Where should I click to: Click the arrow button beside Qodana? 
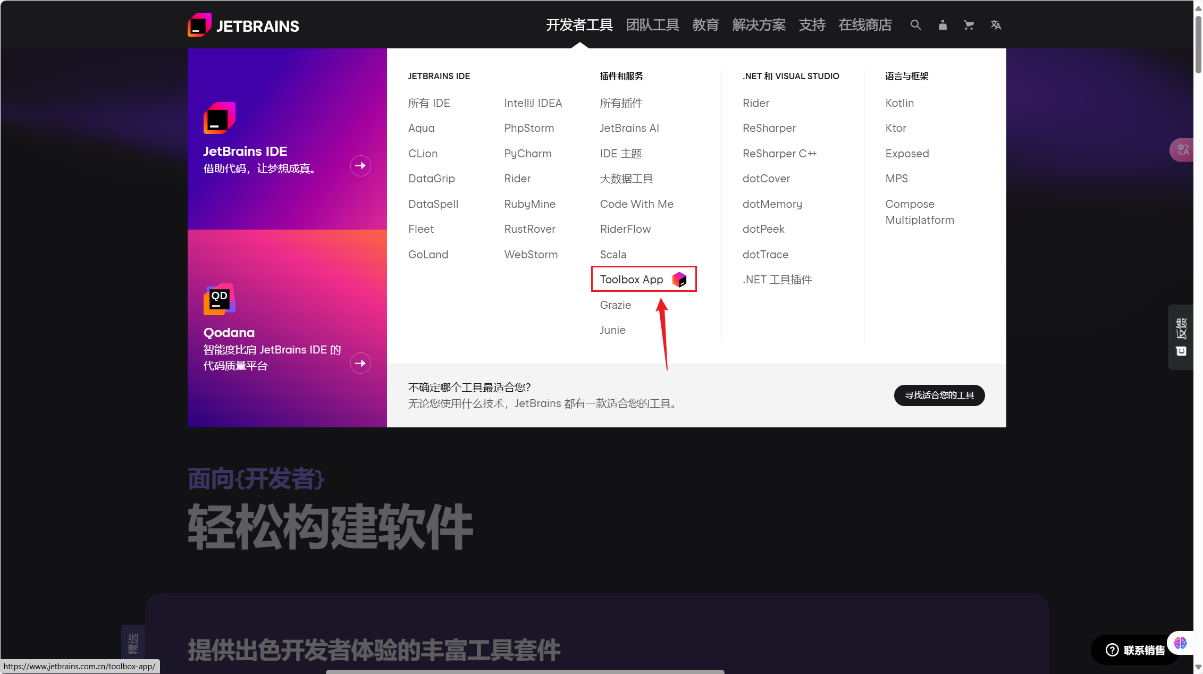coord(360,364)
